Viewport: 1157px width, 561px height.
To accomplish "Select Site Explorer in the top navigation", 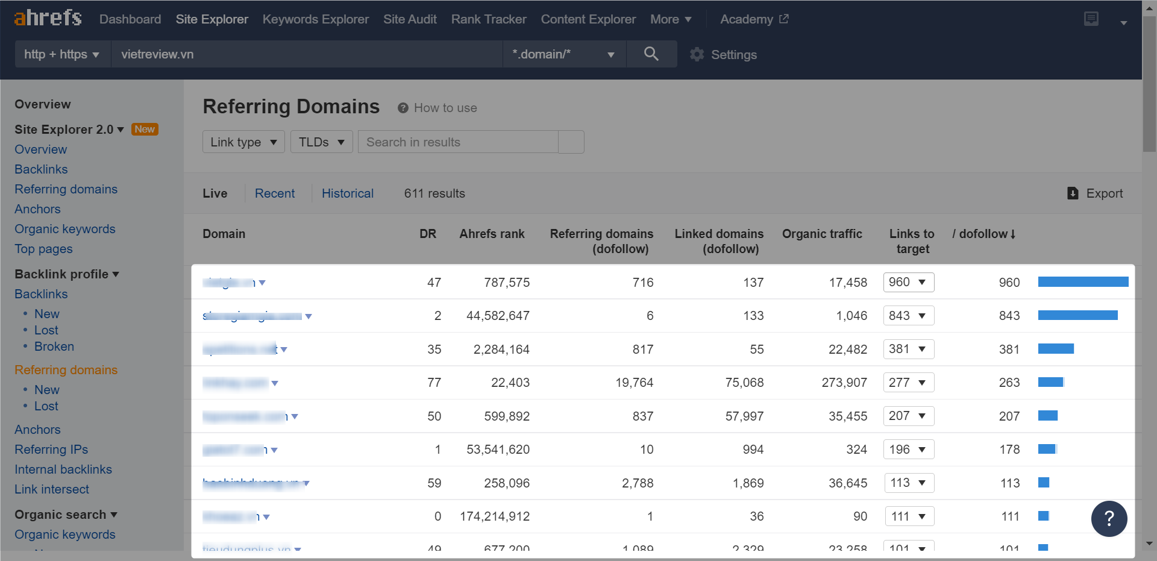I will 212,19.
